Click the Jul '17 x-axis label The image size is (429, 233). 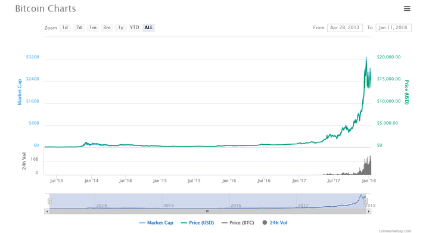point(334,181)
